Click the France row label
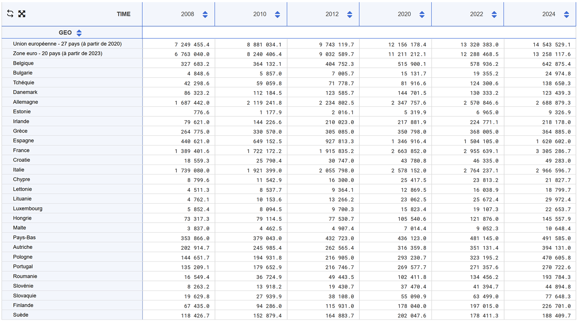The height and width of the screenshot is (324, 579). coord(21,151)
